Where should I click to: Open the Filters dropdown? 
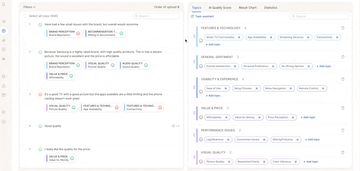pyautogui.click(x=29, y=7)
